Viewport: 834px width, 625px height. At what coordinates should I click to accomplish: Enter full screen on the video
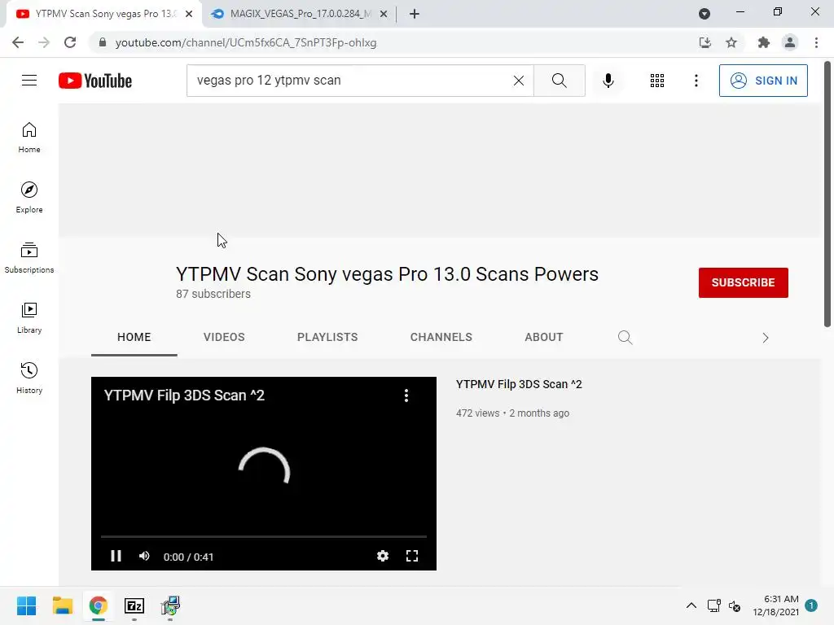(411, 556)
